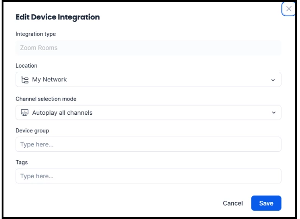This screenshot has height=219, width=300.
Task: Click the 'Channel selection mode' label
Action: (x=46, y=99)
